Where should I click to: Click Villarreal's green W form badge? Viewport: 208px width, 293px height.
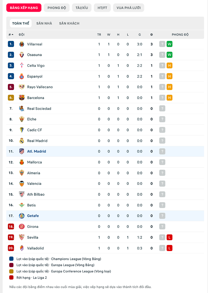click(169, 44)
